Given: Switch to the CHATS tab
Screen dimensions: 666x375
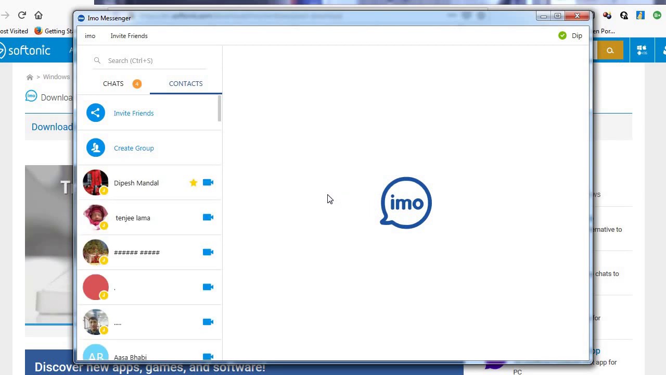Looking at the screenshot, I should point(113,83).
